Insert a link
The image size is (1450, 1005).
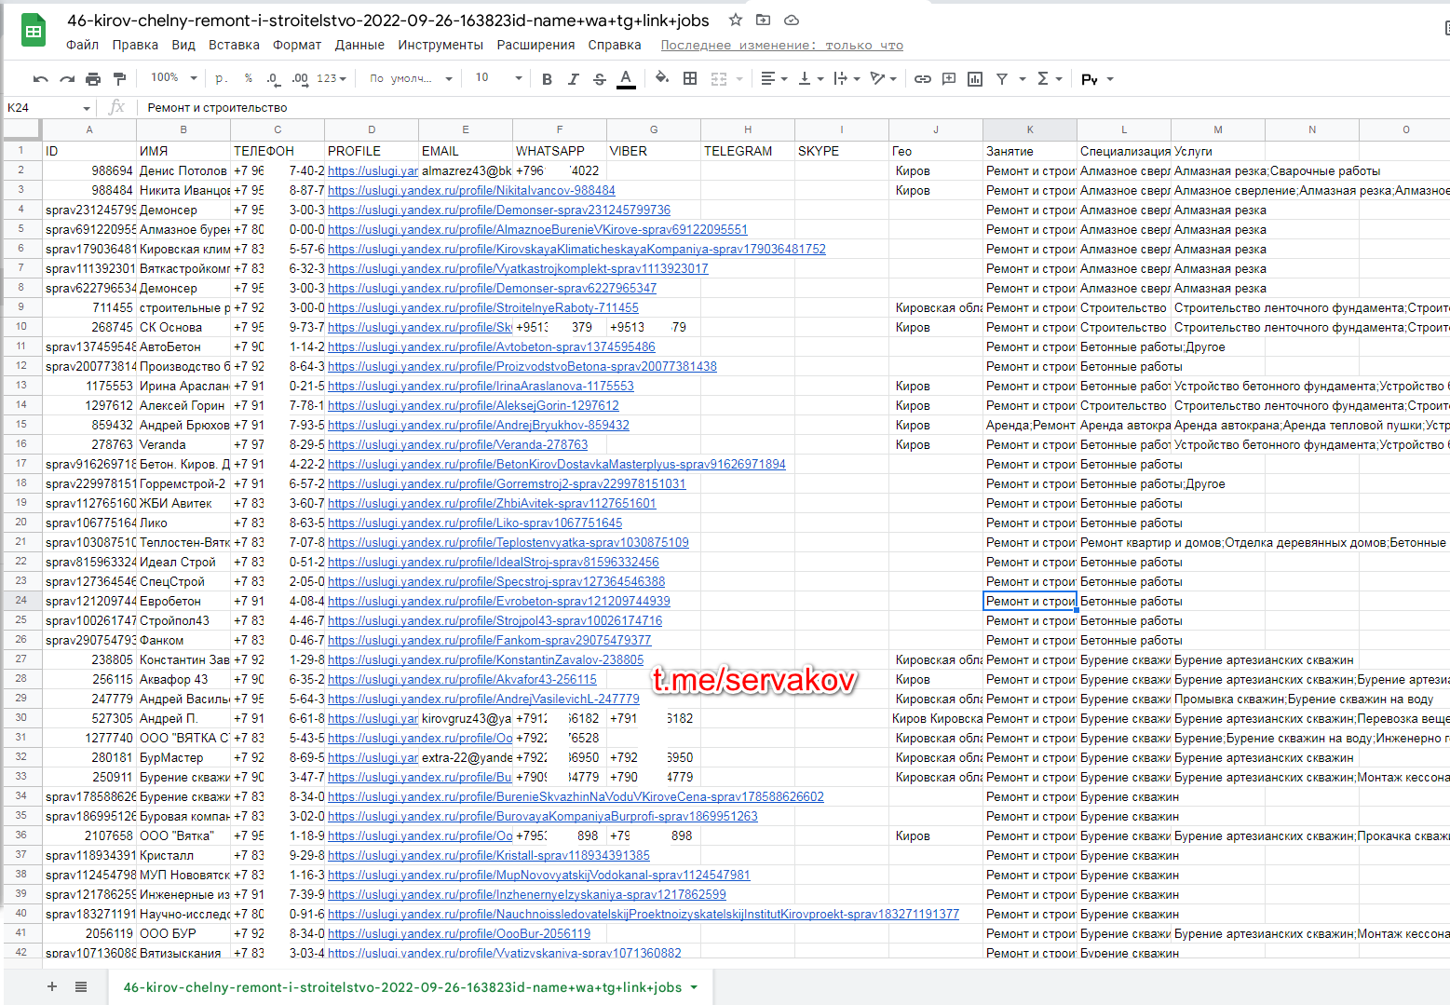point(922,79)
